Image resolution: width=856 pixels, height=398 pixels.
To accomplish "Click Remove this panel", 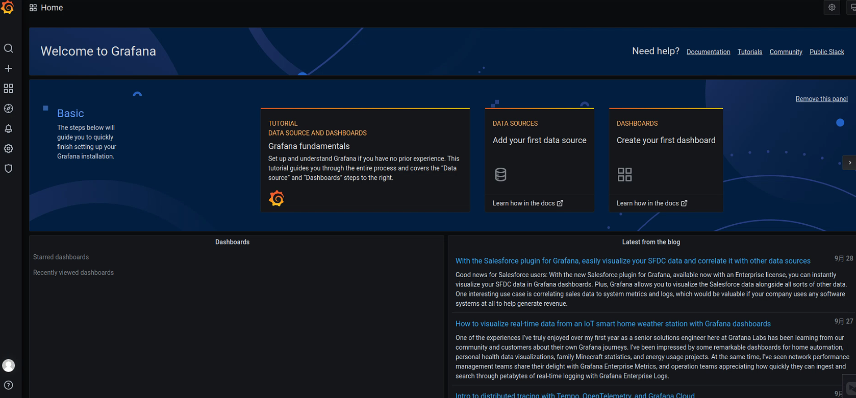I will tap(821, 99).
